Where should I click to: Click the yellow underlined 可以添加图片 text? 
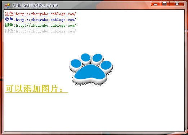[36, 89]
